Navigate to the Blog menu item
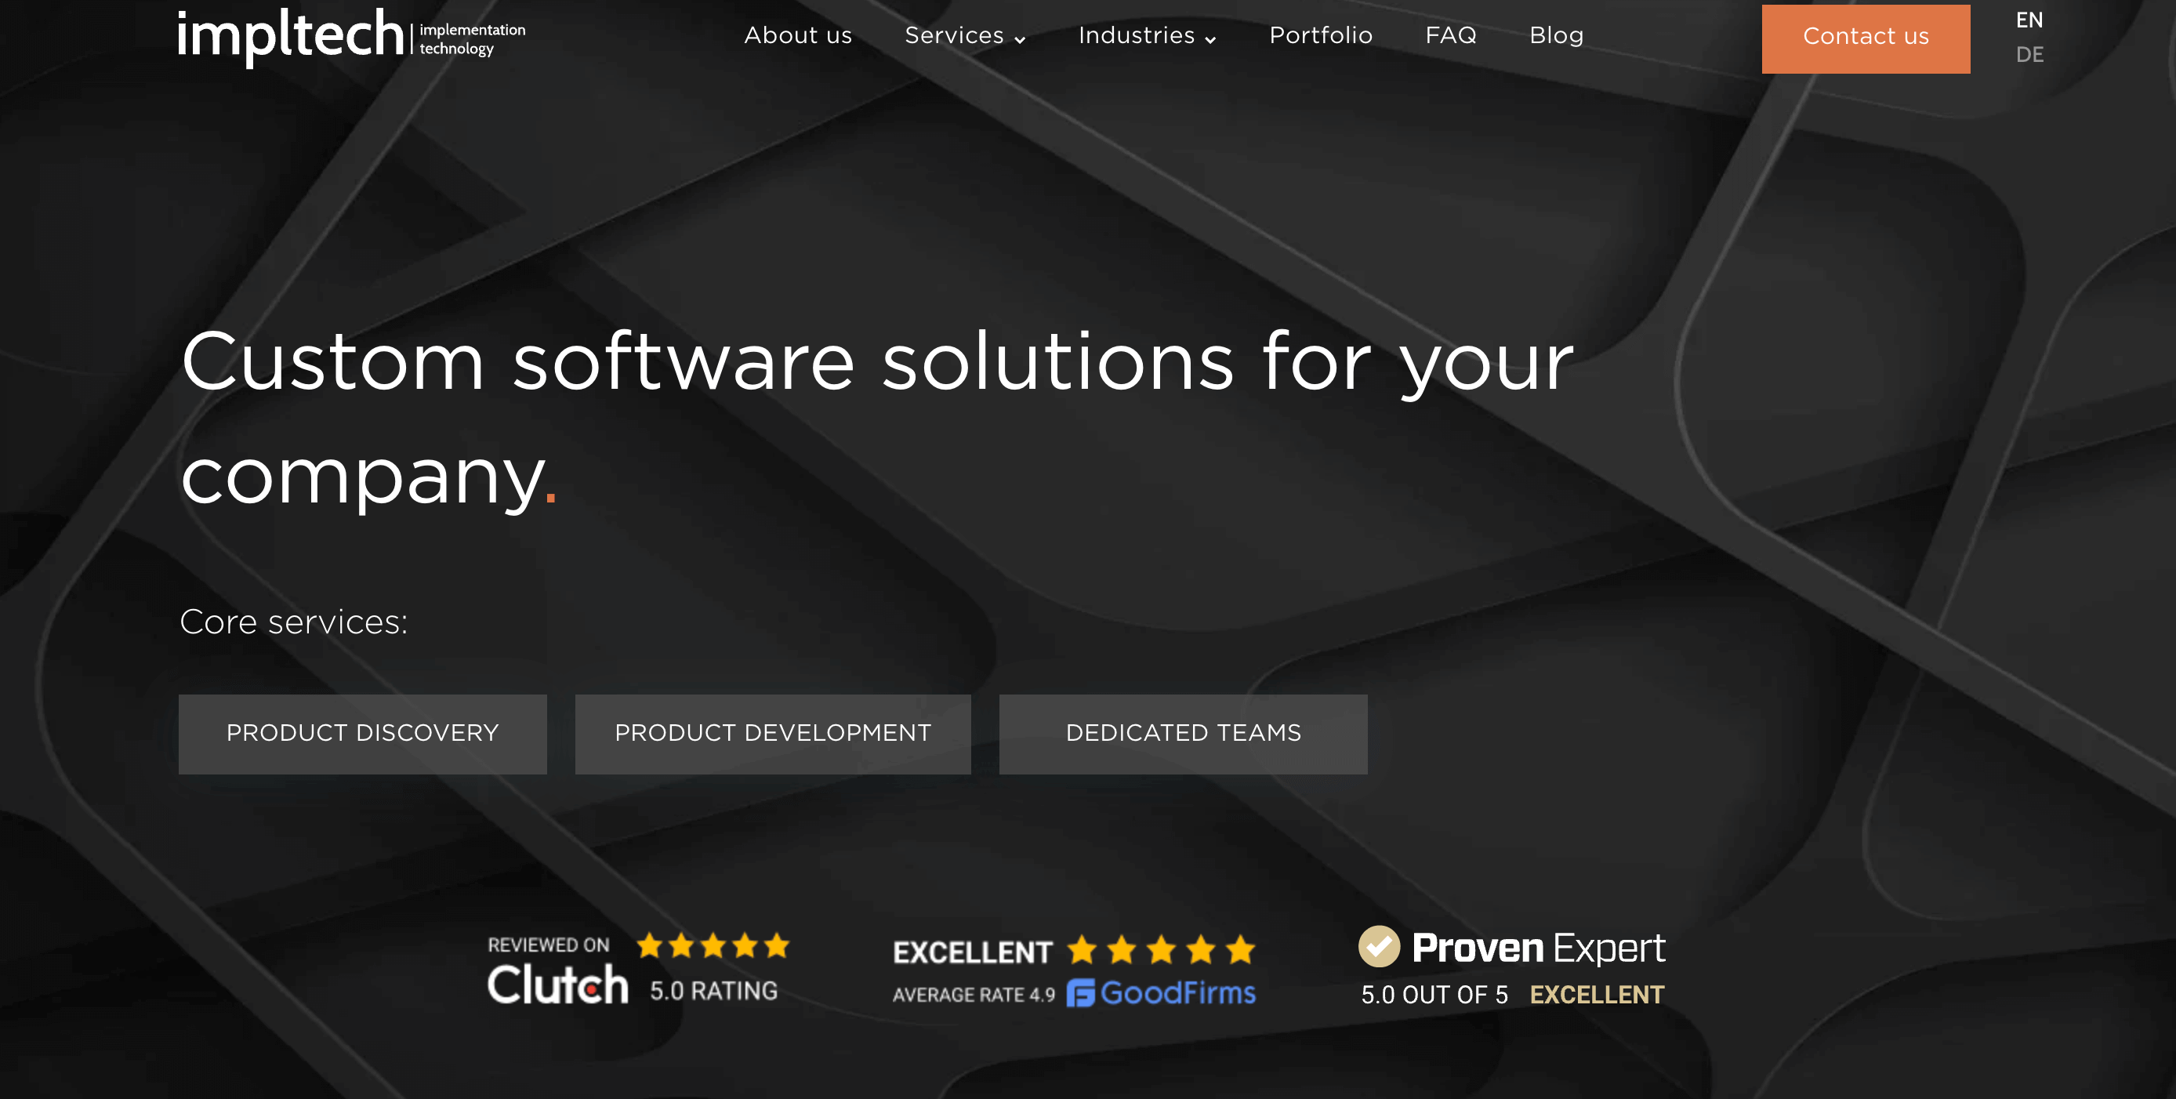 click(x=1557, y=36)
